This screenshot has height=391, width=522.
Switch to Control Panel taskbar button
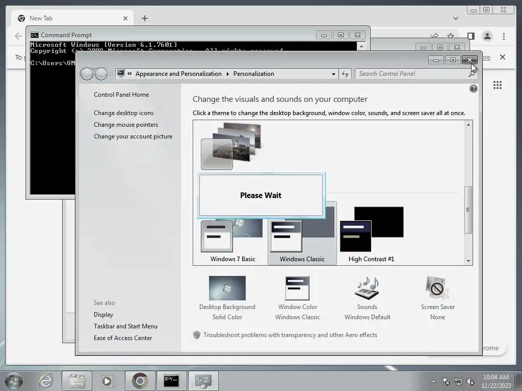coord(203,381)
